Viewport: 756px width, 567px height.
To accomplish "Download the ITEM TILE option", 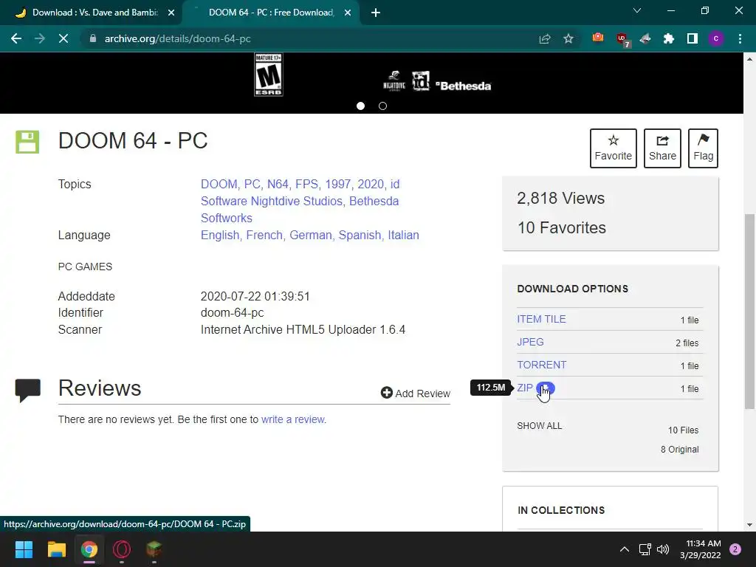I will [x=541, y=319].
